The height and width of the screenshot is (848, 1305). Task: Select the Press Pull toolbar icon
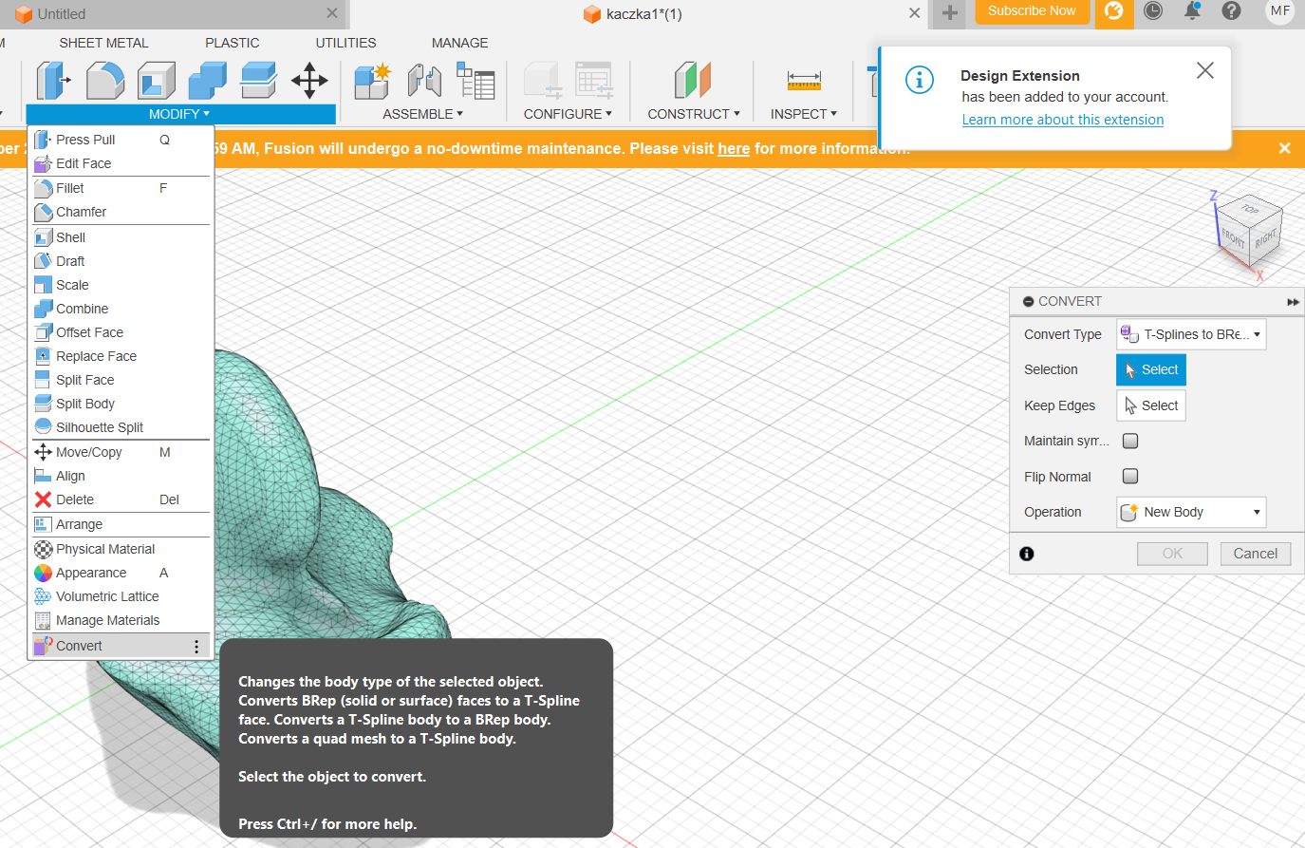pos(53,81)
